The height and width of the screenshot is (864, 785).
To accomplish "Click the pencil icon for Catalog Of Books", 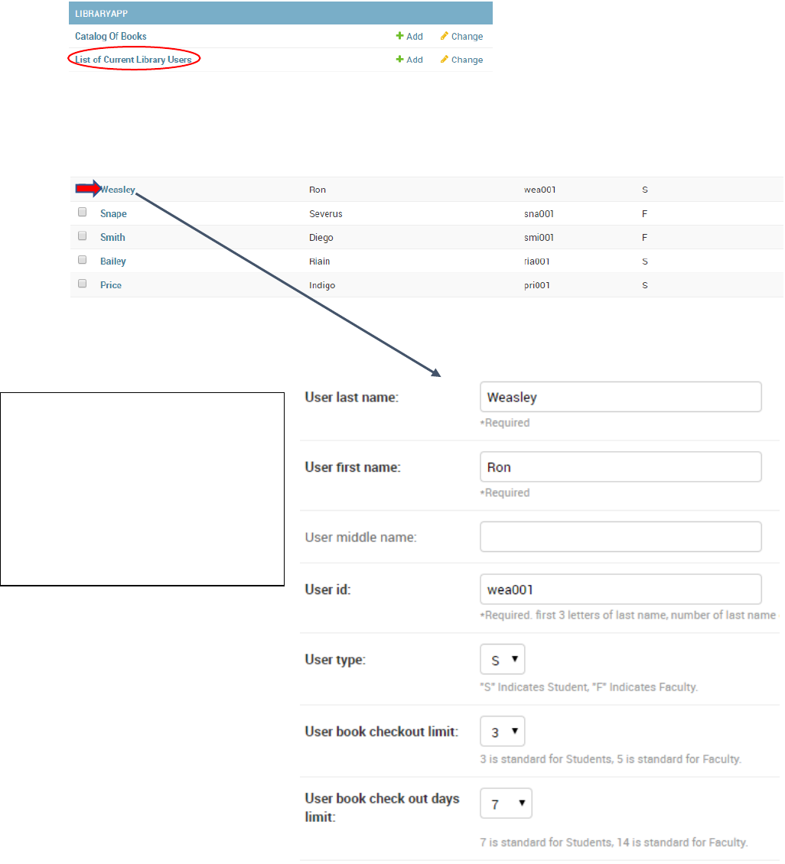I will tap(445, 36).
